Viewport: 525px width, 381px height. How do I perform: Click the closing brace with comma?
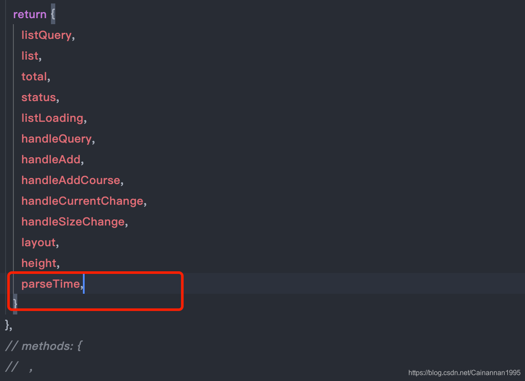pos(8,324)
